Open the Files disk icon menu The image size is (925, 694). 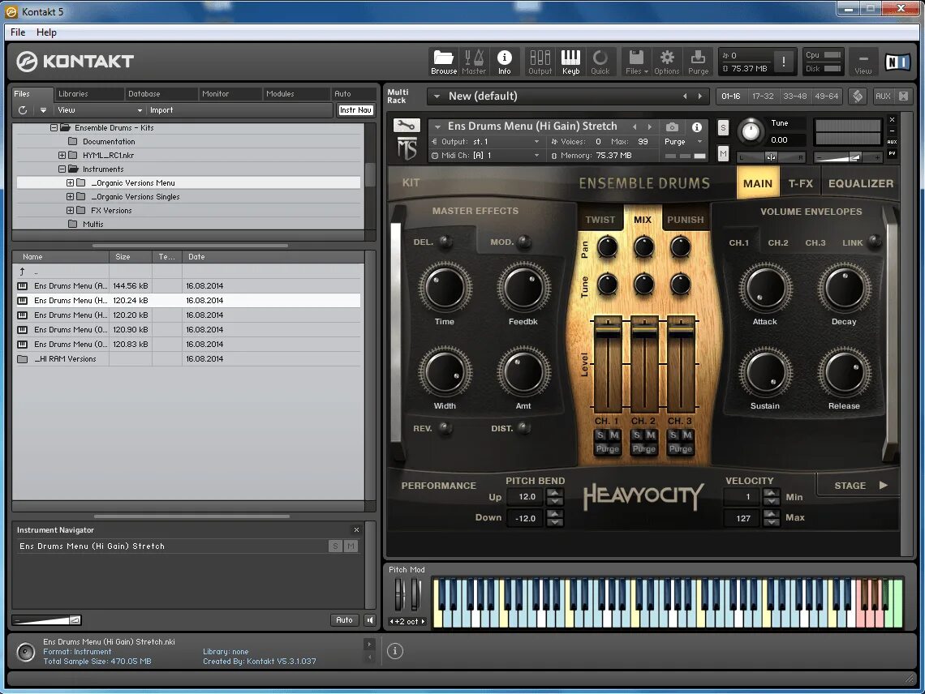[636, 62]
